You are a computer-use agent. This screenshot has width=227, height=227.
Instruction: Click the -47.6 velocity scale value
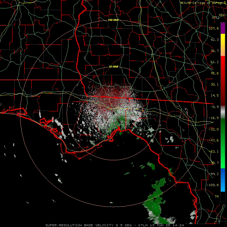coord(214,140)
